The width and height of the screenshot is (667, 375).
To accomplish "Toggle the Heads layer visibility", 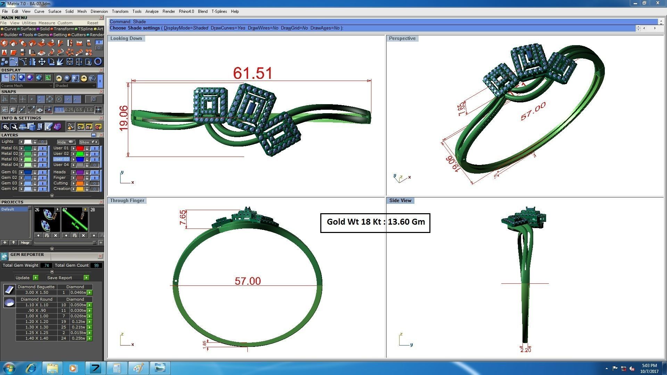I will (x=94, y=172).
